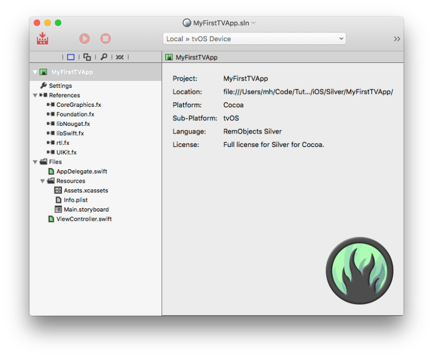Switch to the types view icon
This screenshot has height=358, width=433.
(x=87, y=57)
